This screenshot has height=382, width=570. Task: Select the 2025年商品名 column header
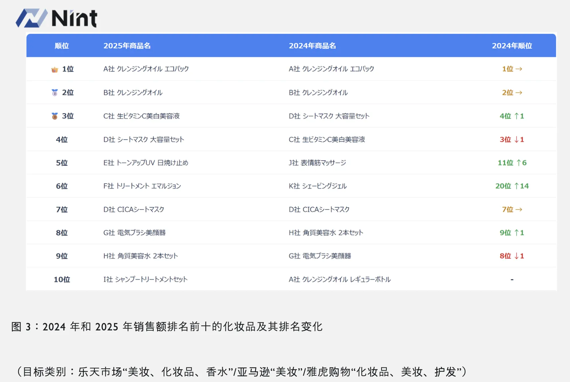coord(127,46)
